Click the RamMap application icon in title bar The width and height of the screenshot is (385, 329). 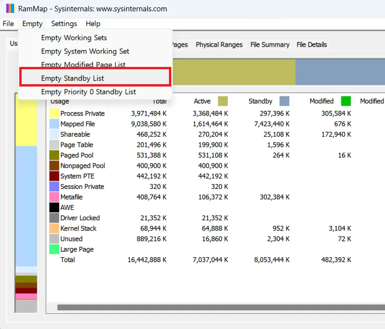[10, 8]
